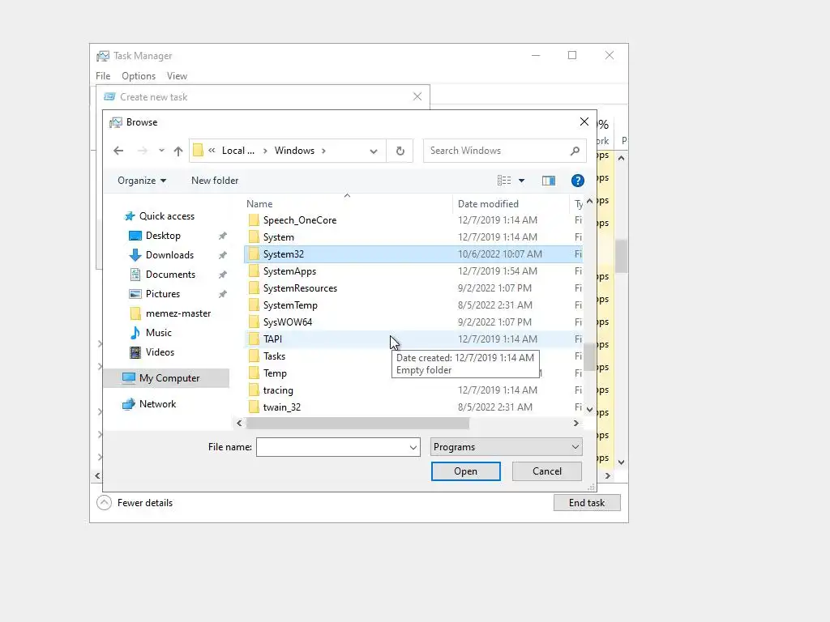Click the pin icon beside Desktop
Image resolution: width=830 pixels, height=622 pixels.
pyautogui.click(x=223, y=236)
